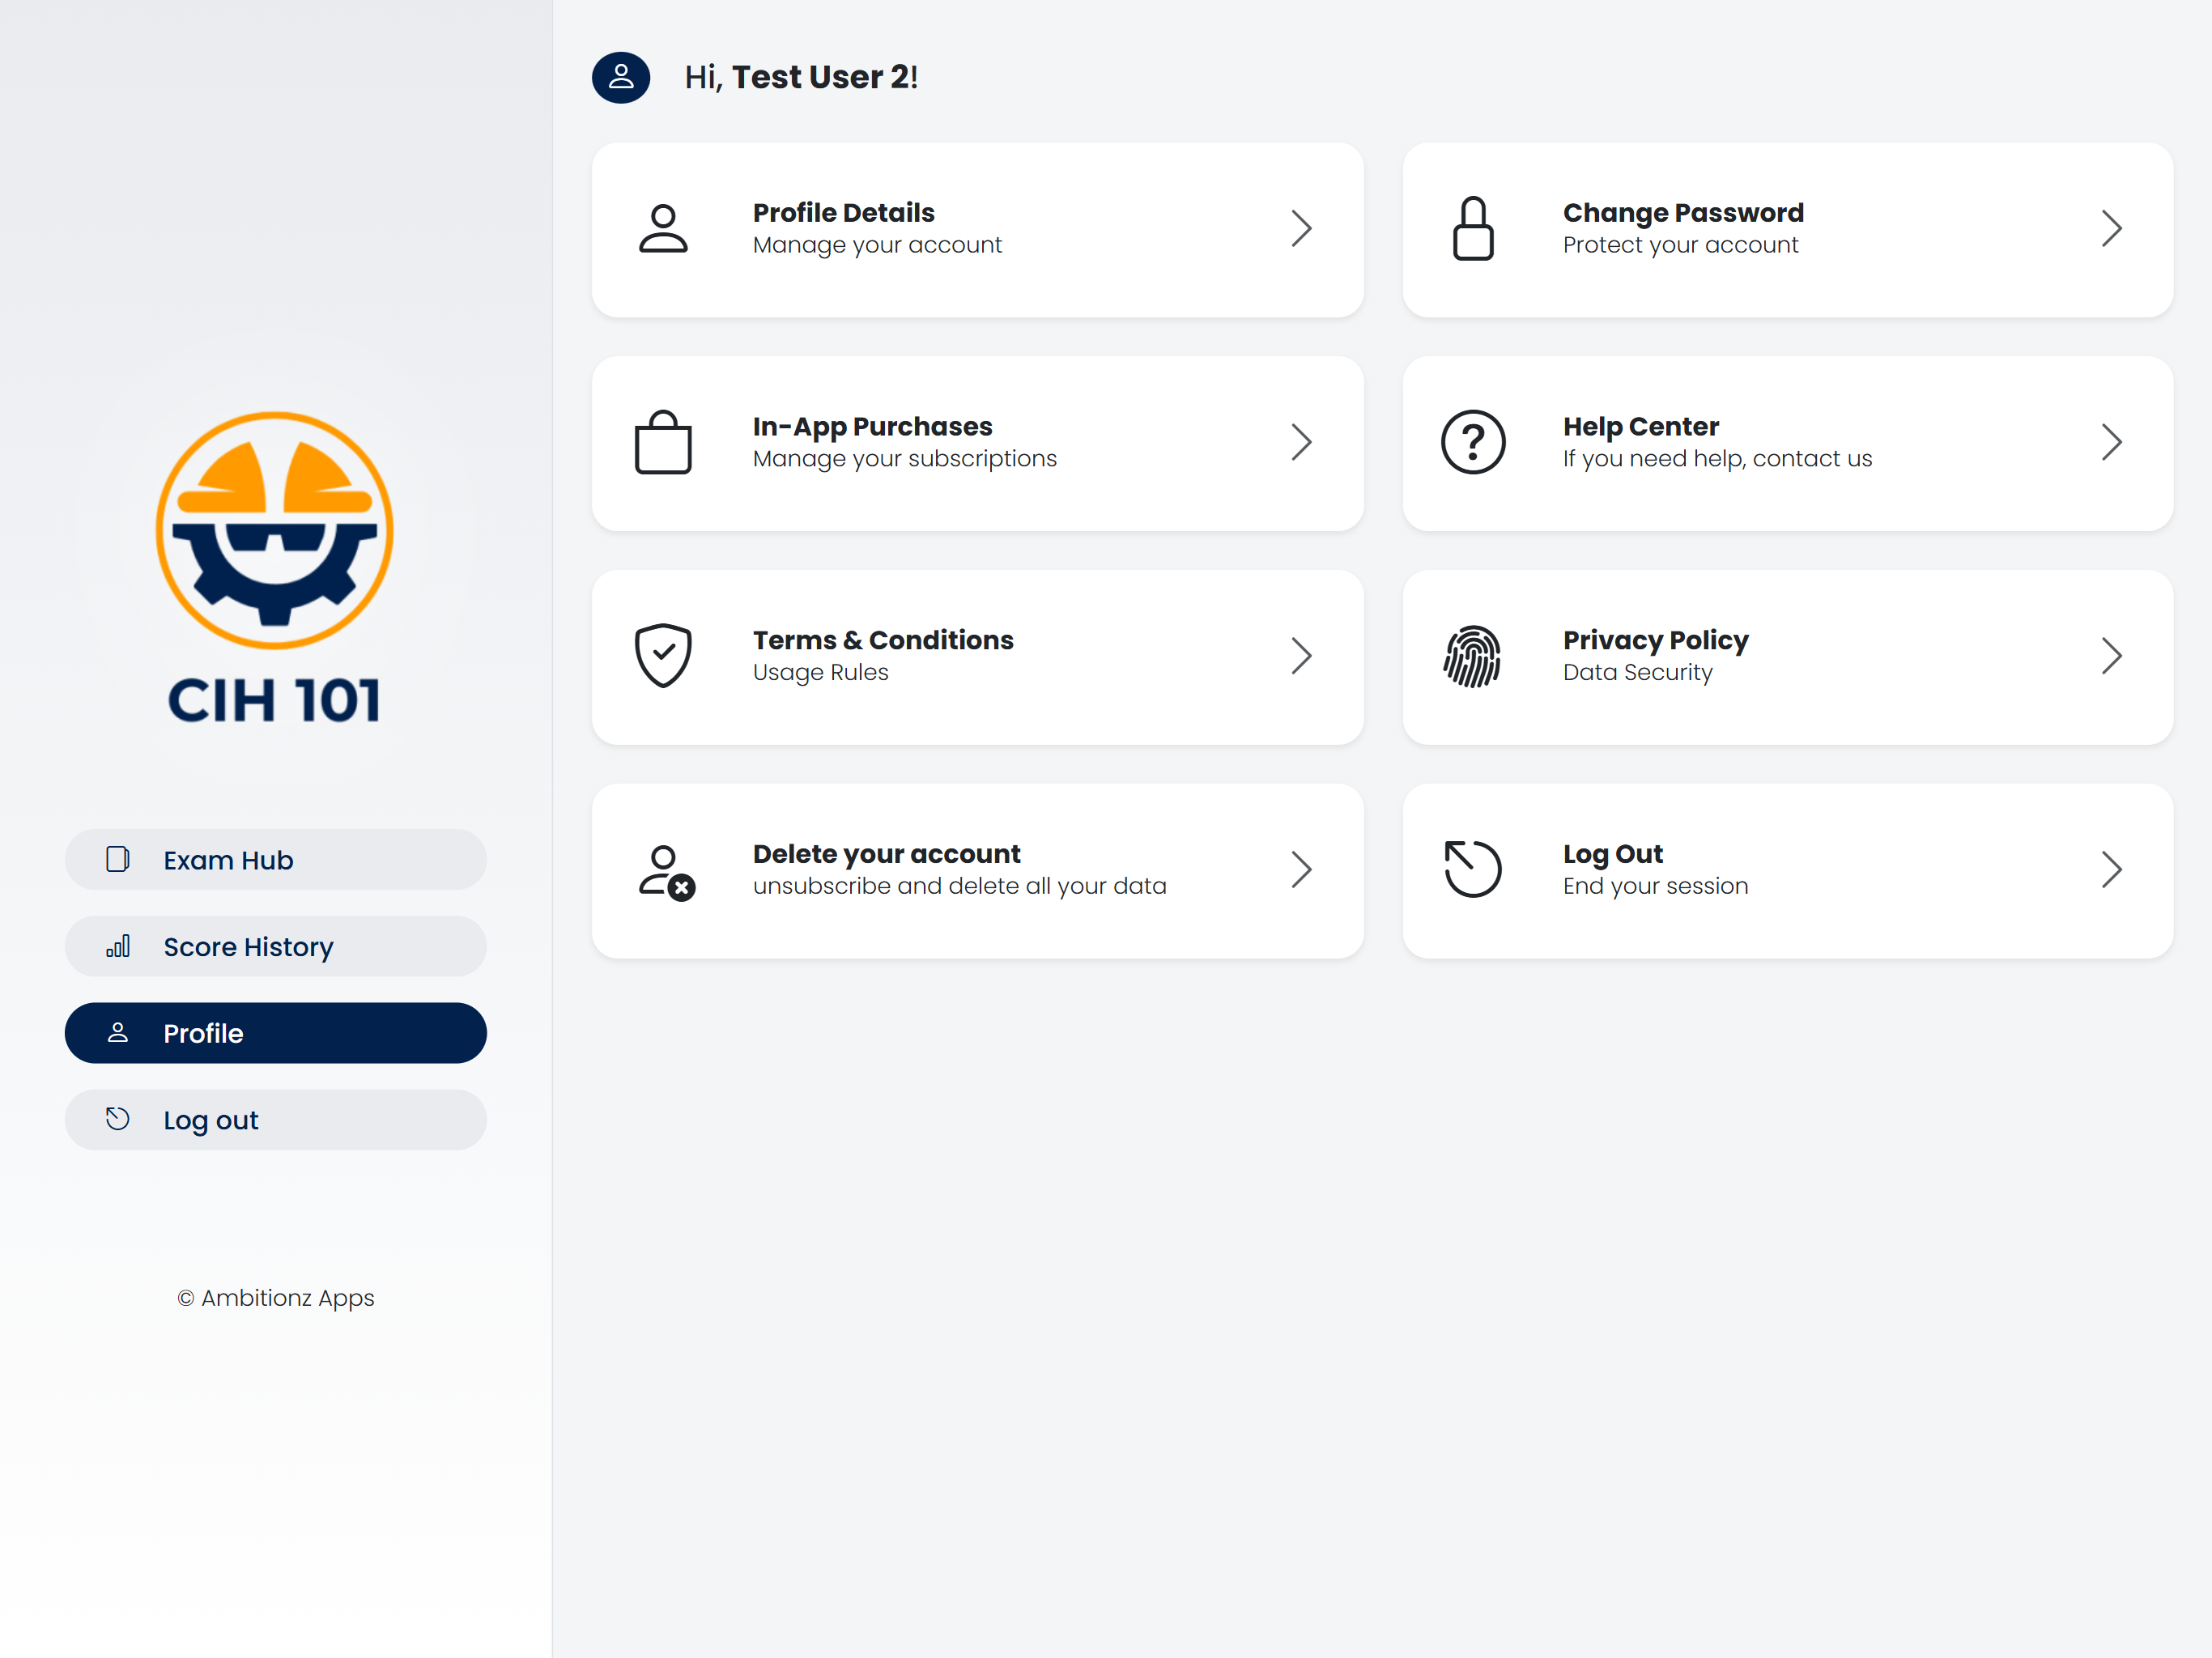Click the CIH 101 helmet gear logo
This screenshot has height=1658, width=2212.
pyautogui.click(x=275, y=531)
